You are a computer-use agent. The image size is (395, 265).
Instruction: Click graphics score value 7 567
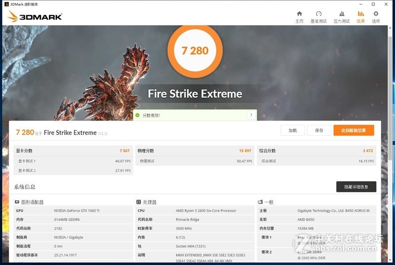124,151
